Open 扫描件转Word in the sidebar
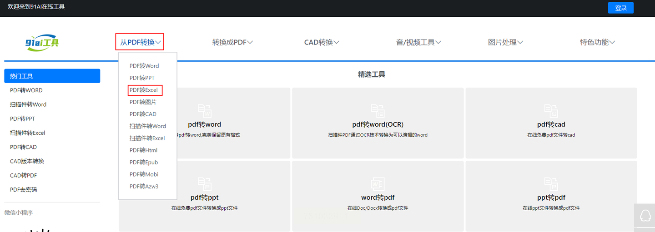This screenshot has width=655, height=232. (28, 104)
